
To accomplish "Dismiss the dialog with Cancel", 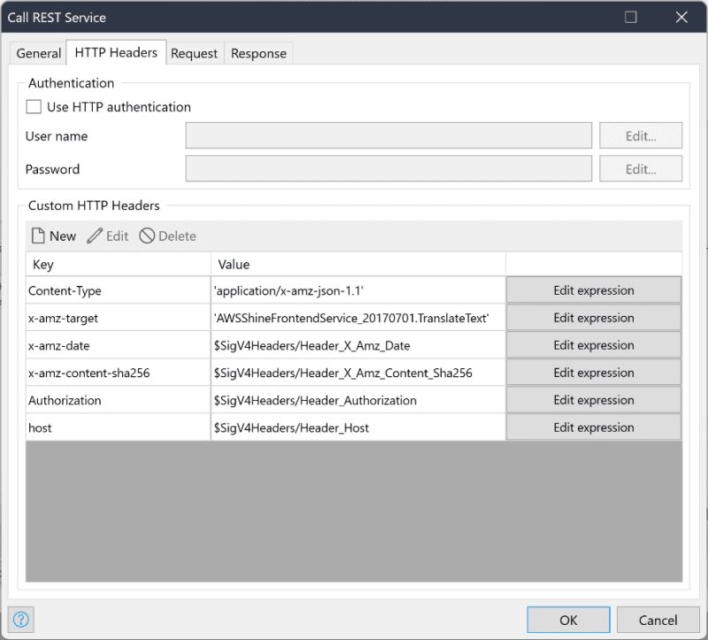I will click(x=658, y=620).
